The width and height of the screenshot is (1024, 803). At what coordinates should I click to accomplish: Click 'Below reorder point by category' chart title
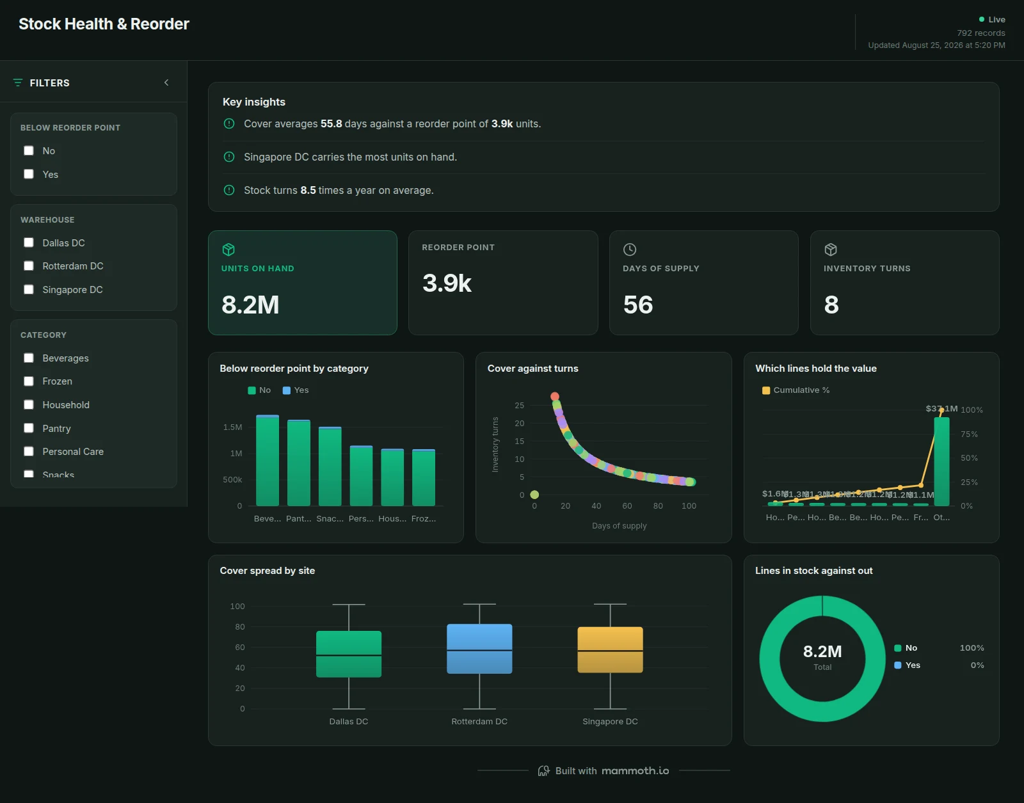click(294, 369)
